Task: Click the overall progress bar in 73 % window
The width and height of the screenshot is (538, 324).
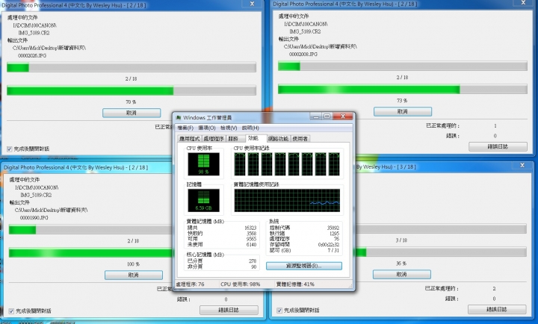Action: pyautogui.click(x=403, y=66)
